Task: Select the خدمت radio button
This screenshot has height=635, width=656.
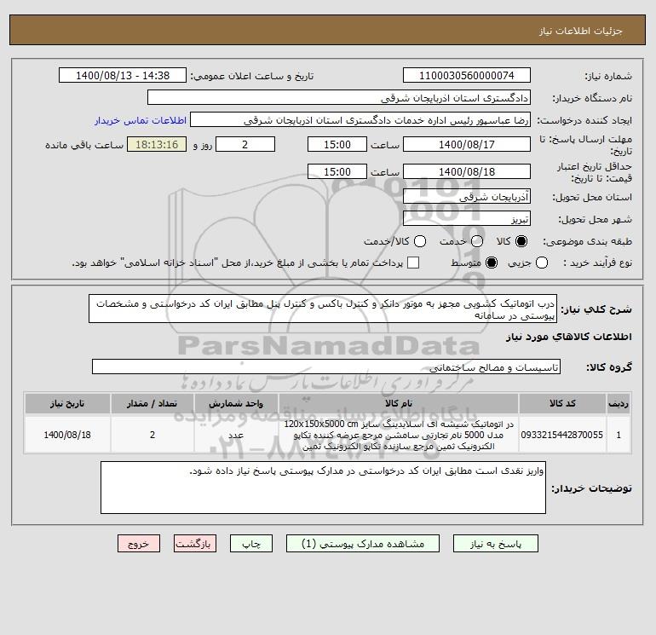Action: pyautogui.click(x=477, y=241)
